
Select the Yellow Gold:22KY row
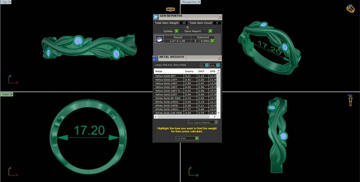point(185,94)
